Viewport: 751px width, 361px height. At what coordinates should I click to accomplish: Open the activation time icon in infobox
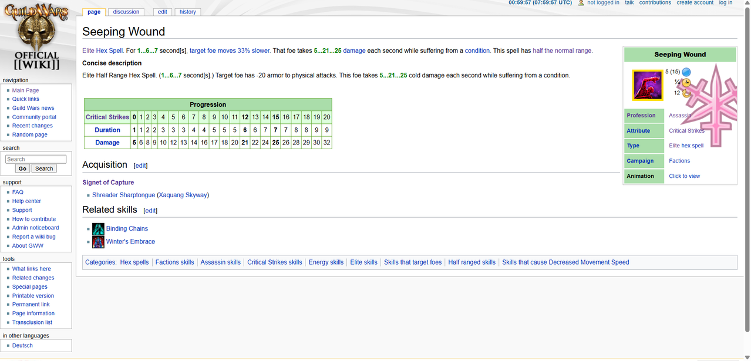coord(686,83)
